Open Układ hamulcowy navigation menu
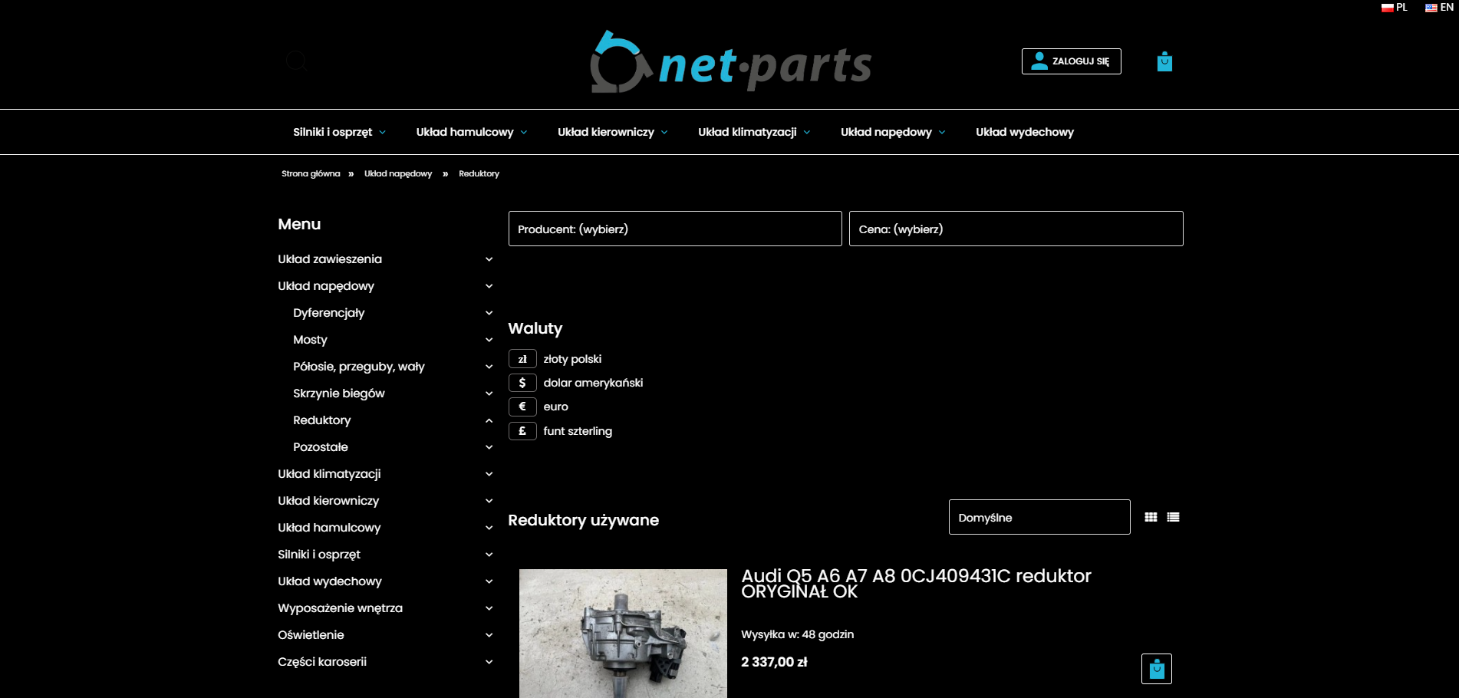The height and width of the screenshot is (698, 1459). (x=471, y=132)
